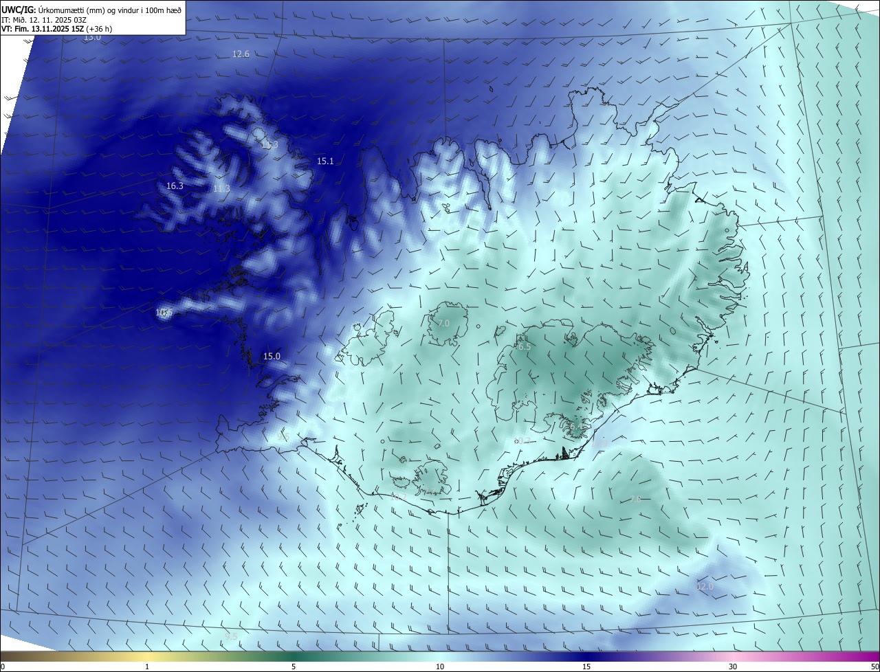Click the 50 tick on the color scale

[874, 667]
